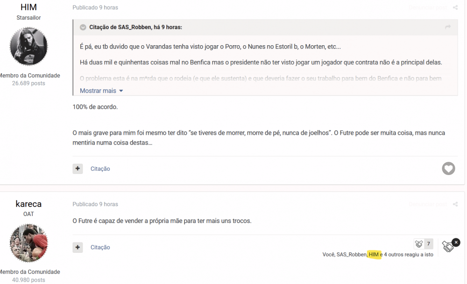
Task: Share HIM's post with share icon
Action: (455, 7)
